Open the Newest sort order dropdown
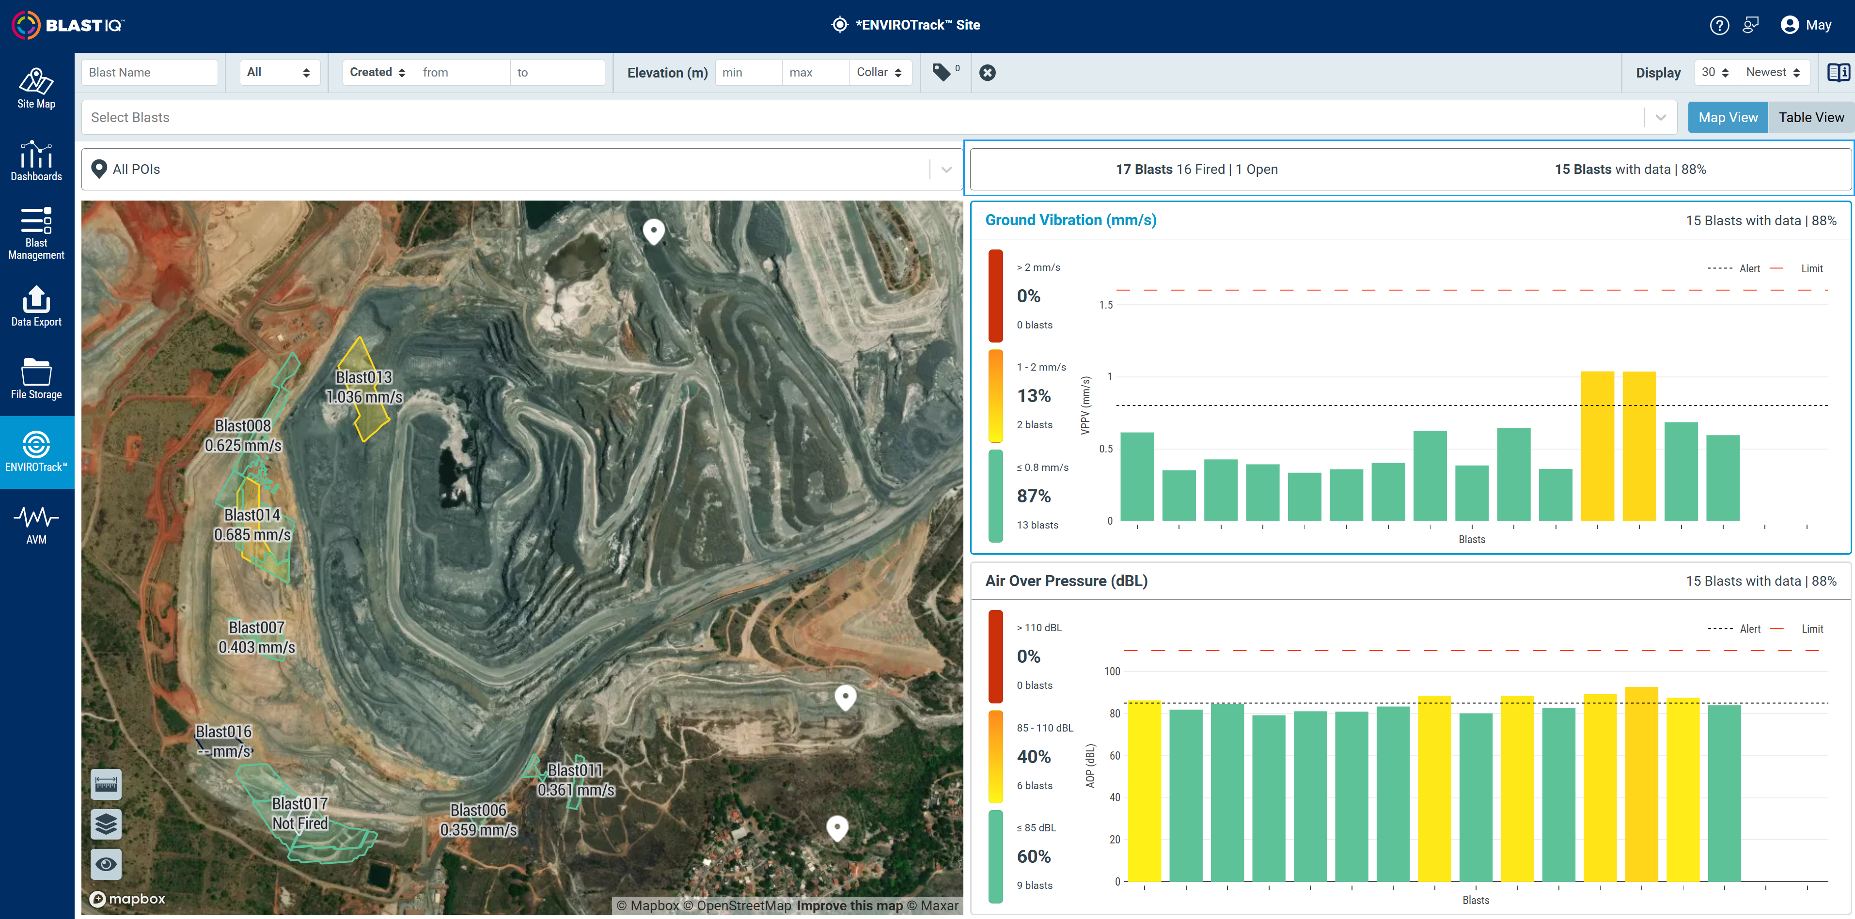The height and width of the screenshot is (919, 1855). click(1774, 72)
